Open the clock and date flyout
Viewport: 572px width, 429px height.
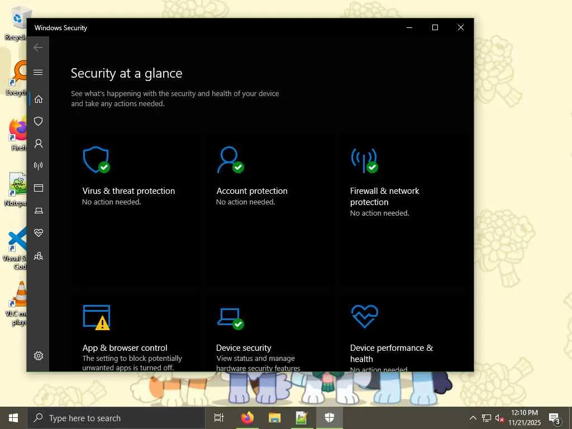coord(524,418)
